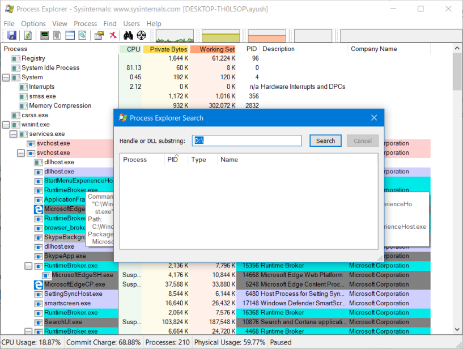Sort search results by PID column
The height and width of the screenshot is (349, 463).
(x=173, y=160)
